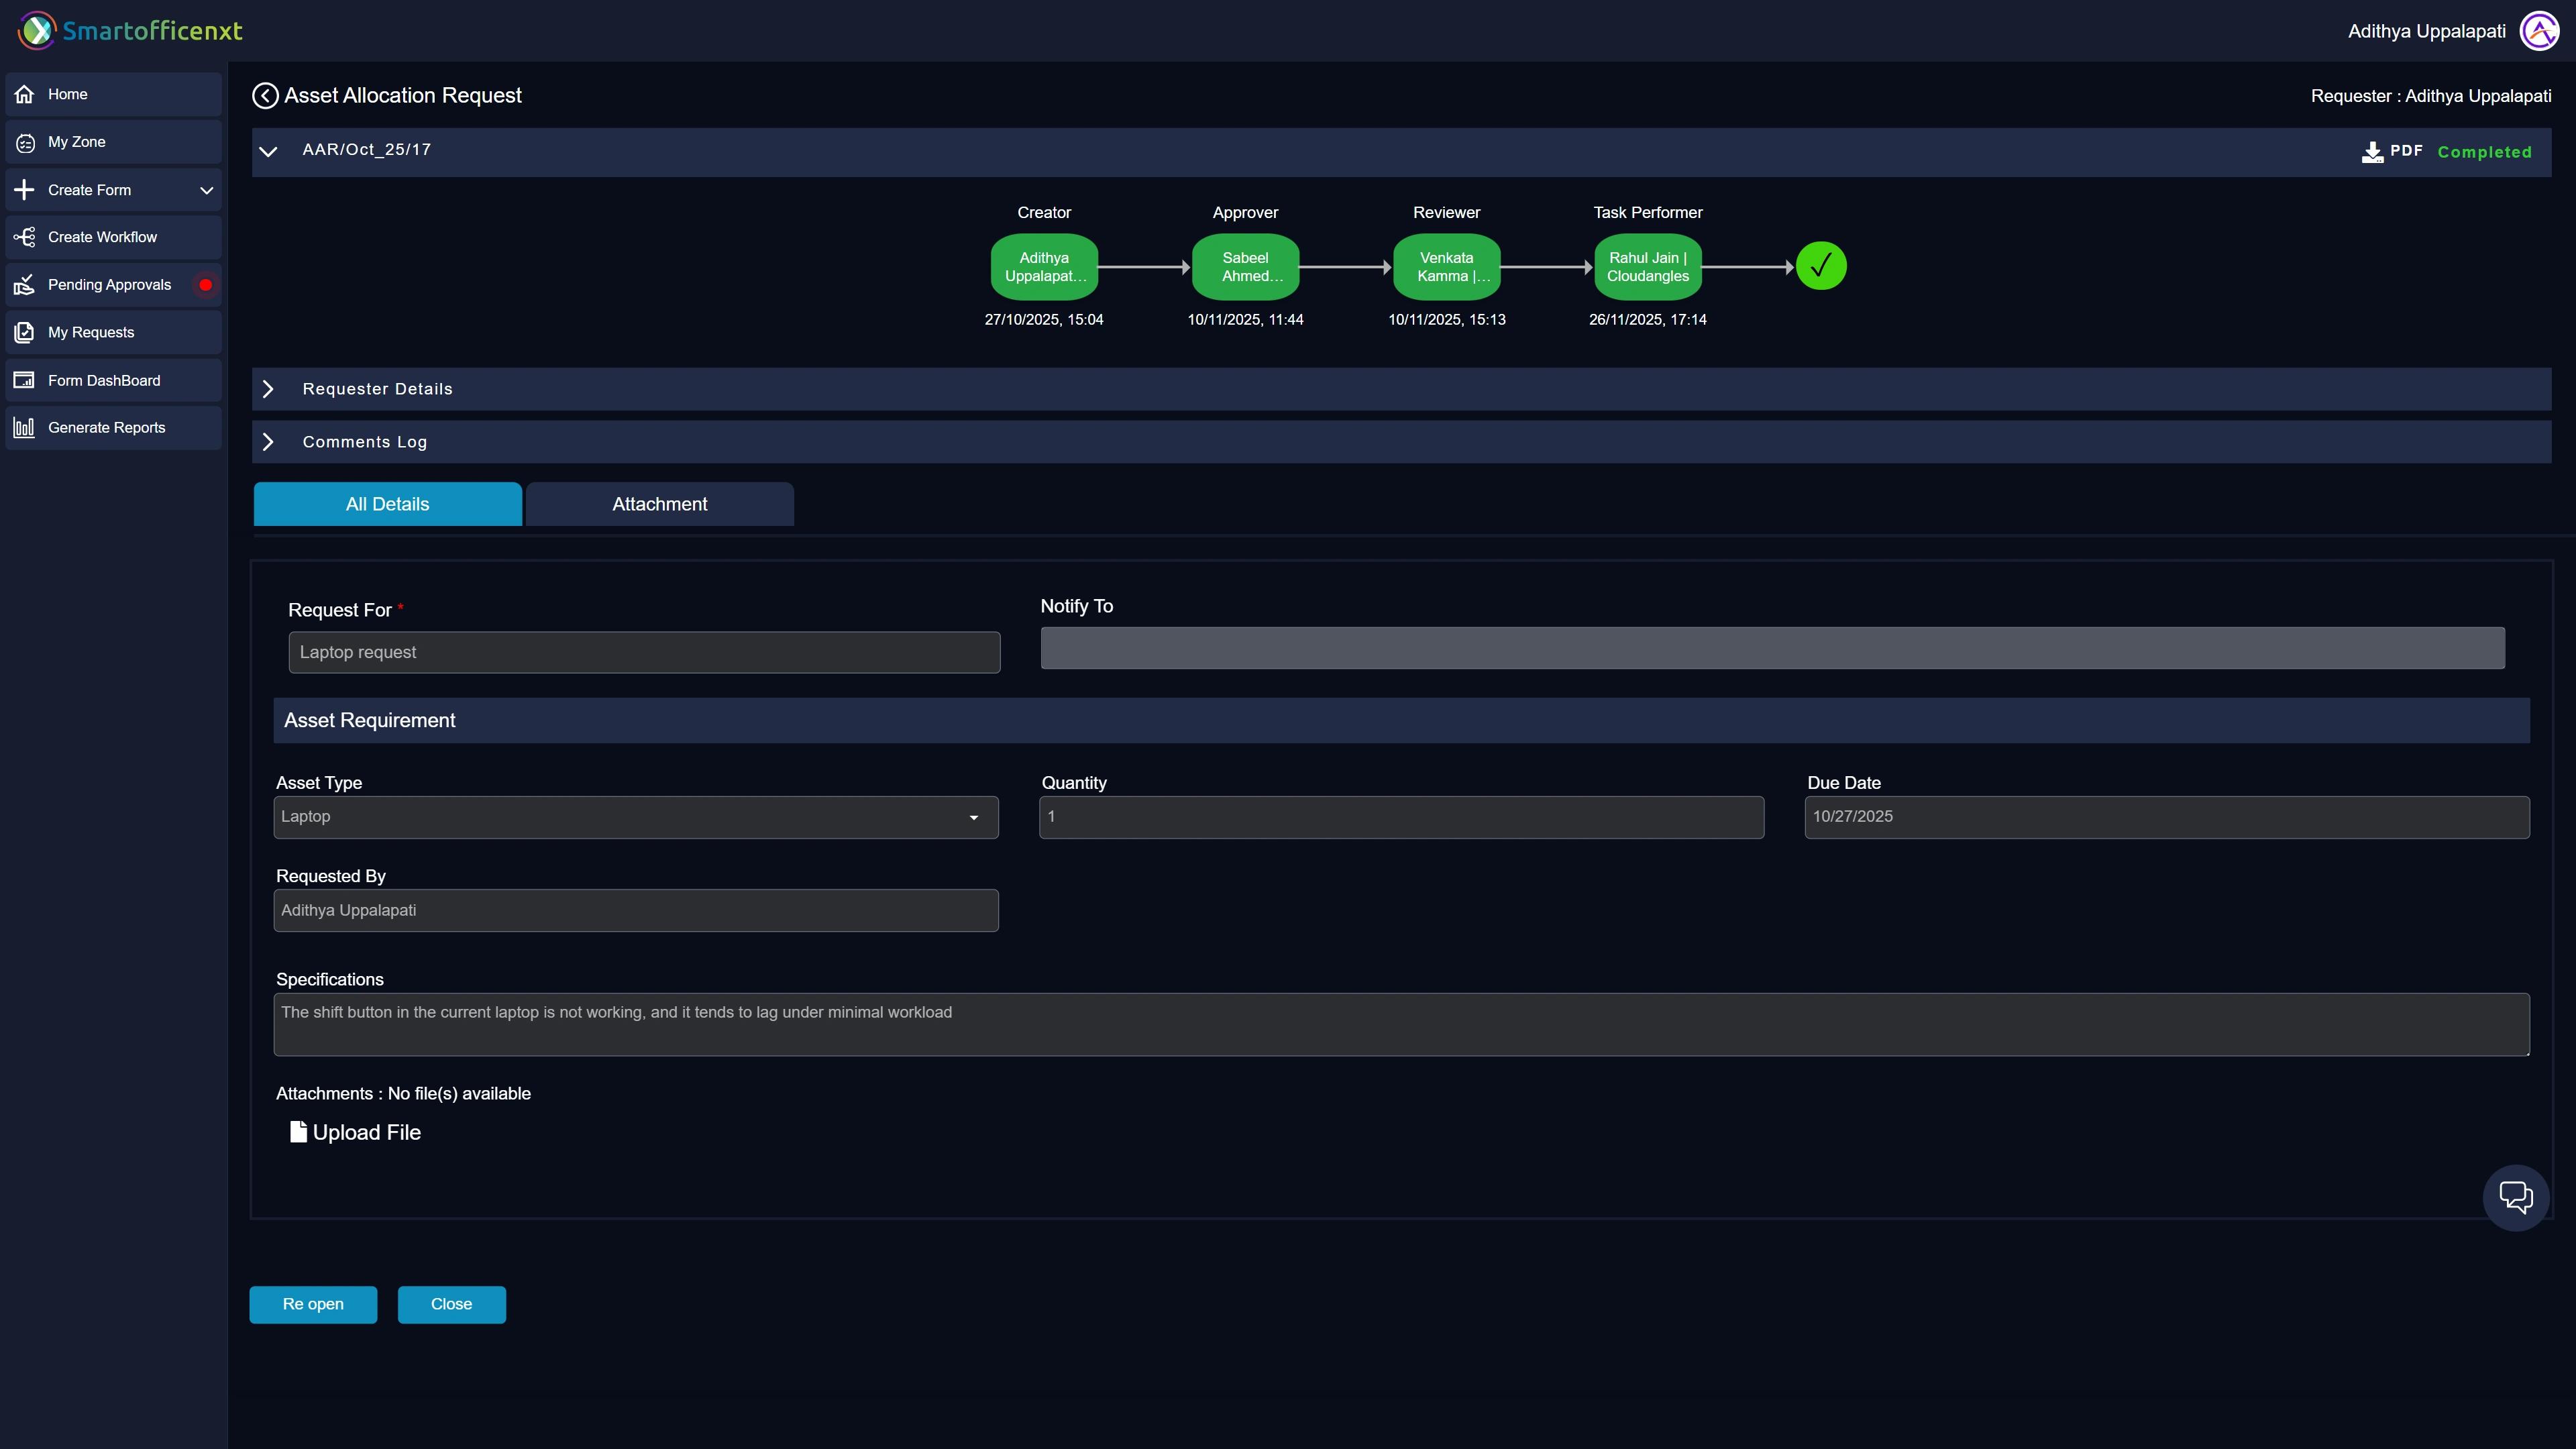The height and width of the screenshot is (1449, 2576).
Task: Select the All Details tab
Action: pyautogui.click(x=387, y=504)
